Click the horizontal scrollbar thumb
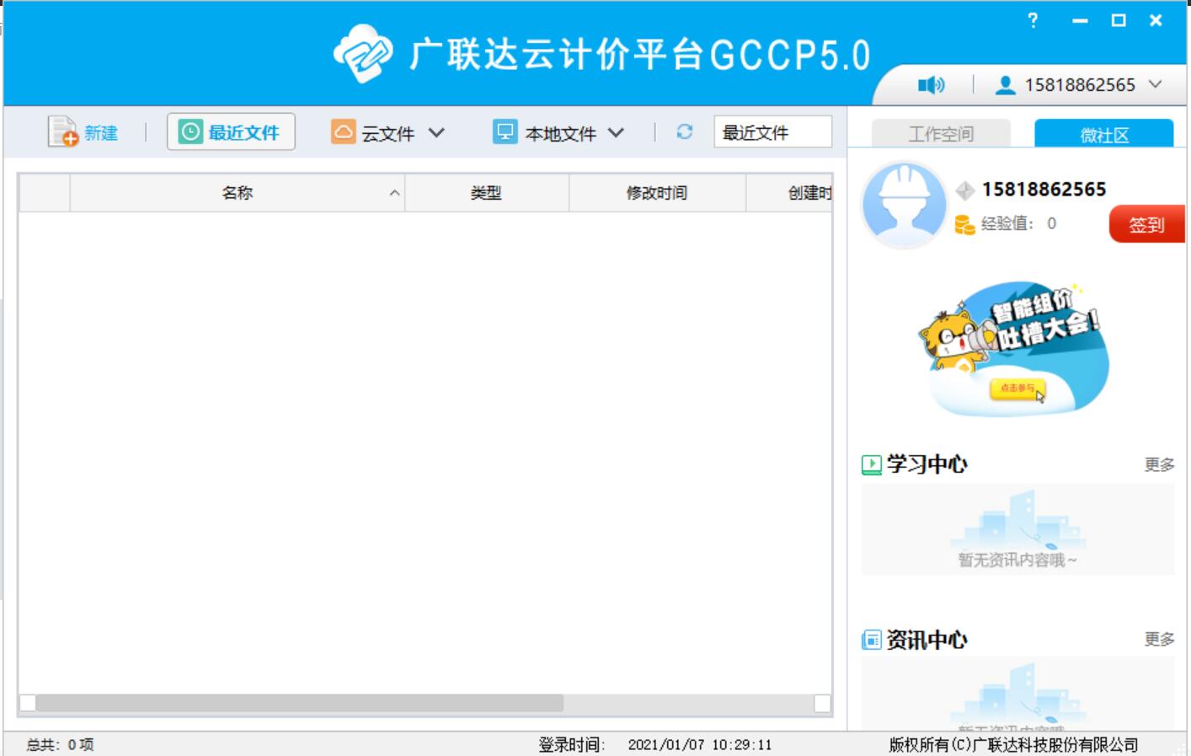The image size is (1191, 756). (x=299, y=703)
